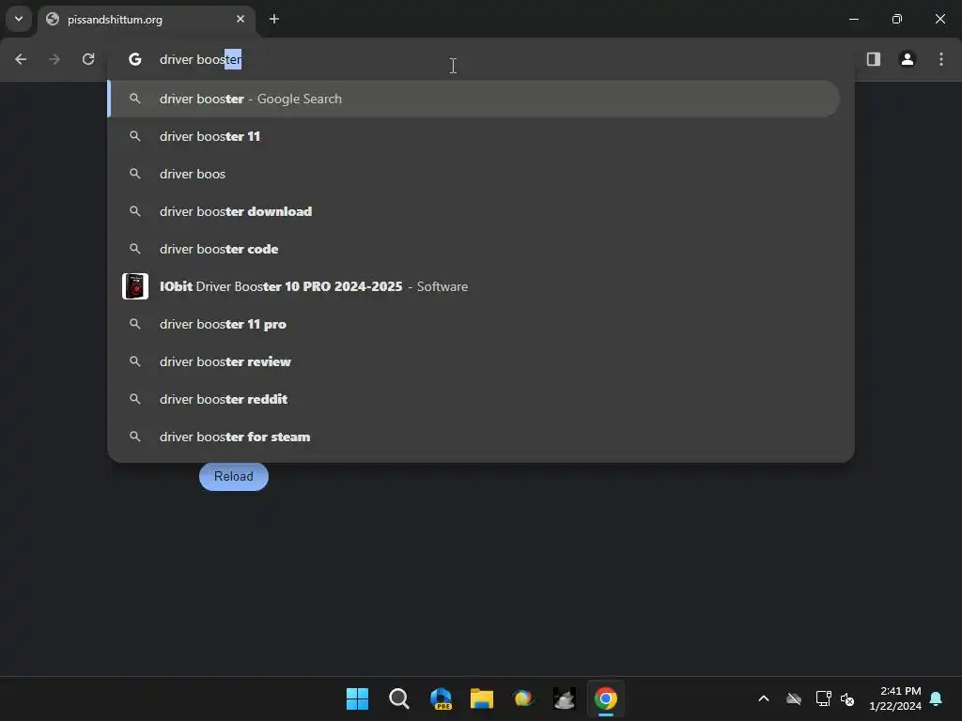Open the Windows Start menu
The height and width of the screenshot is (721, 962).
click(357, 698)
